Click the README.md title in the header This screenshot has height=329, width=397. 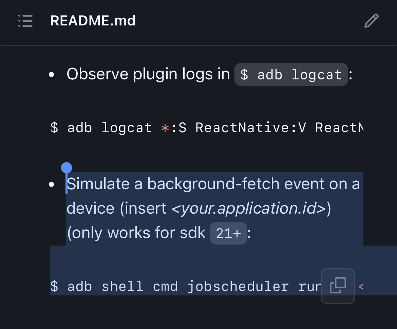pyautogui.click(x=93, y=21)
